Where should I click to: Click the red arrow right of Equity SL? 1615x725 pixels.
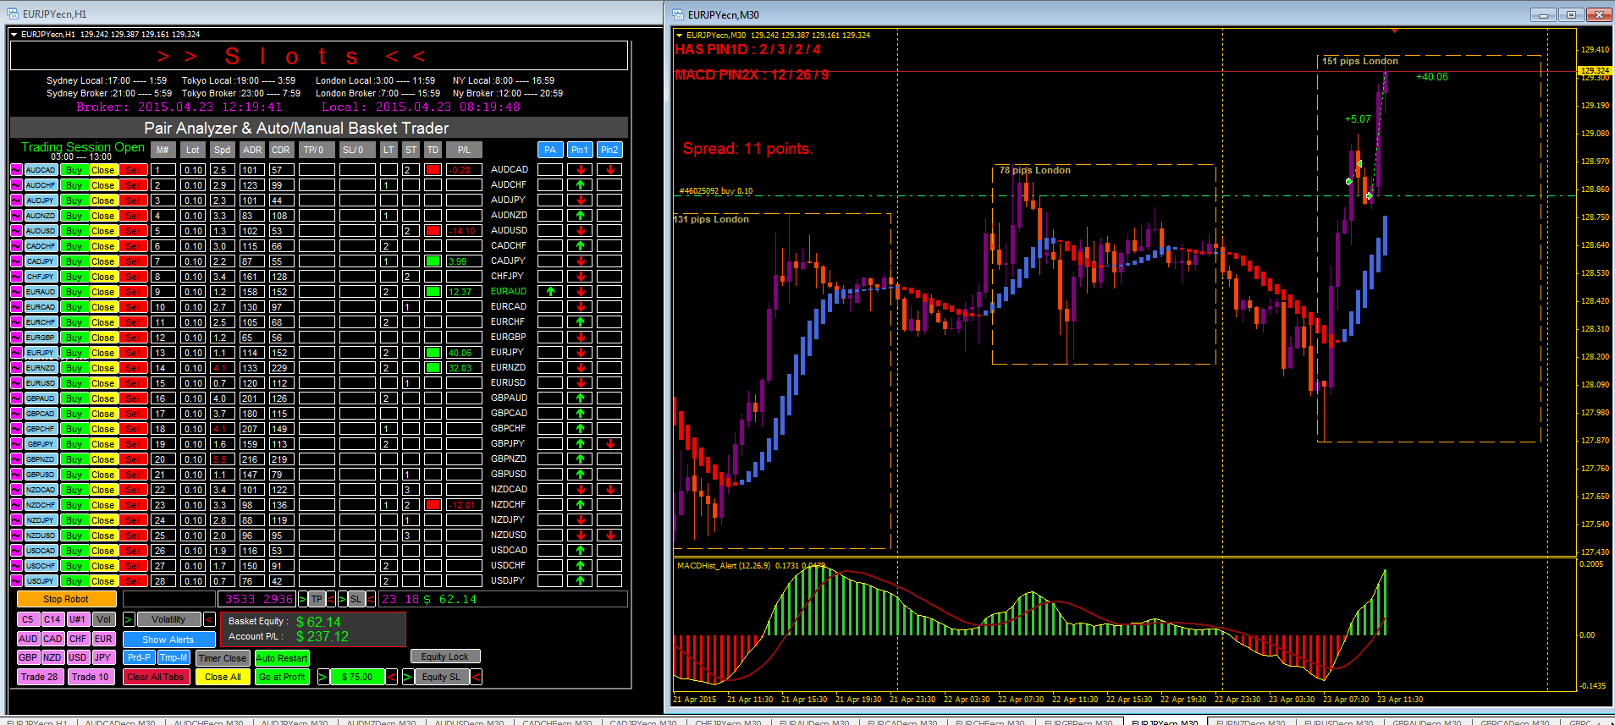click(477, 677)
